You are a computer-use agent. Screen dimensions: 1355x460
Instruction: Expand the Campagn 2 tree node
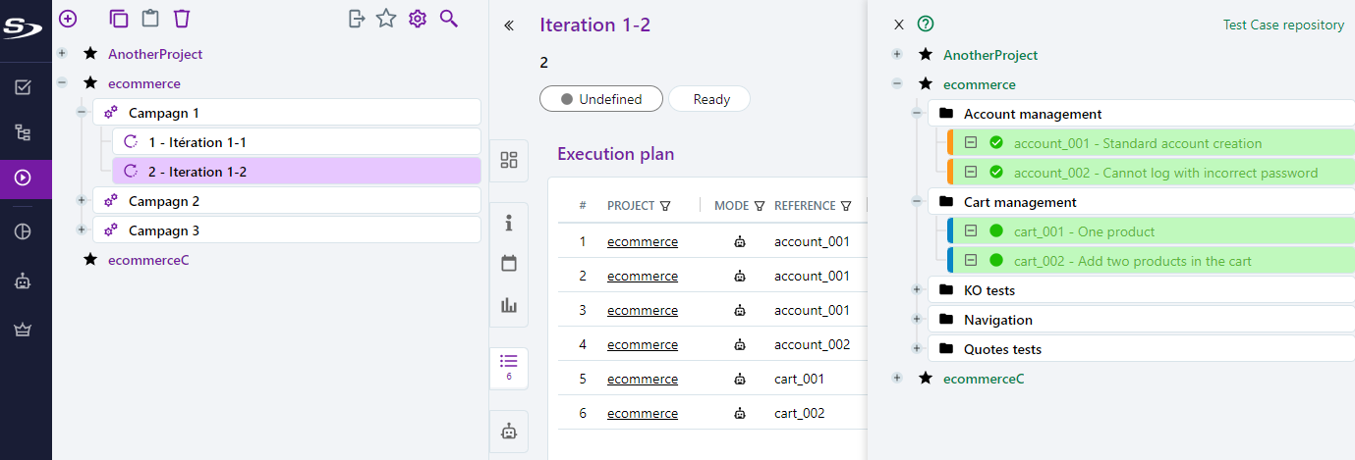(82, 201)
